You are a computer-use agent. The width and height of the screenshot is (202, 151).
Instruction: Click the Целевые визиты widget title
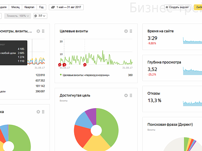coord(74,31)
